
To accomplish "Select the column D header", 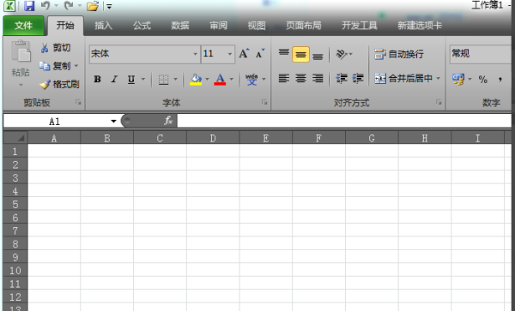I will [213, 138].
